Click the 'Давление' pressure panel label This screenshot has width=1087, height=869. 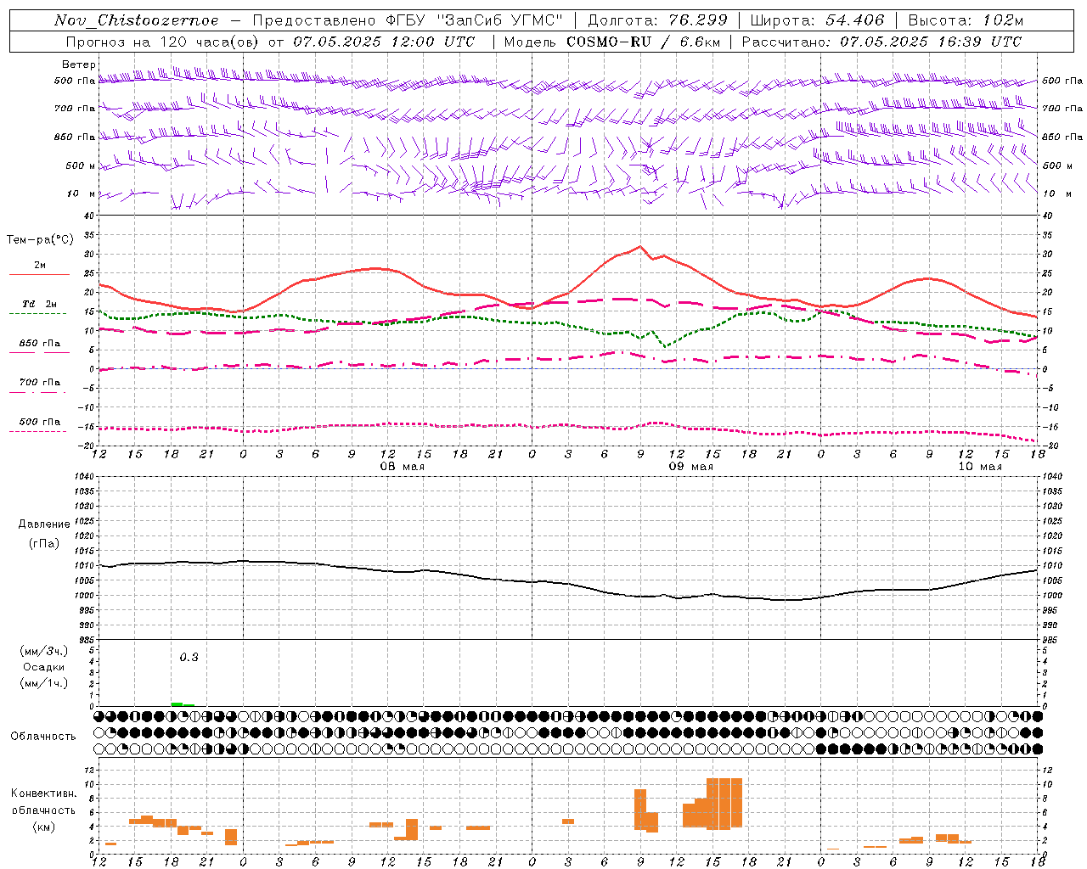pos(45,524)
